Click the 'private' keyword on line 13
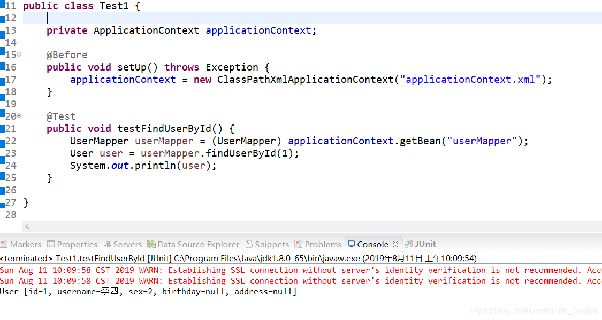Screen dimensions: 602x320 67,30
